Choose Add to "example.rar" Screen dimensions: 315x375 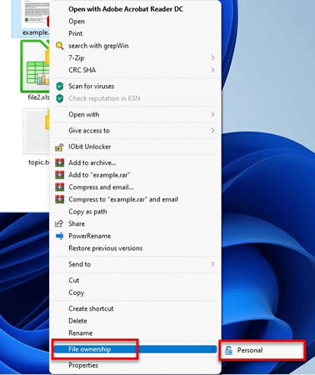pos(135,175)
